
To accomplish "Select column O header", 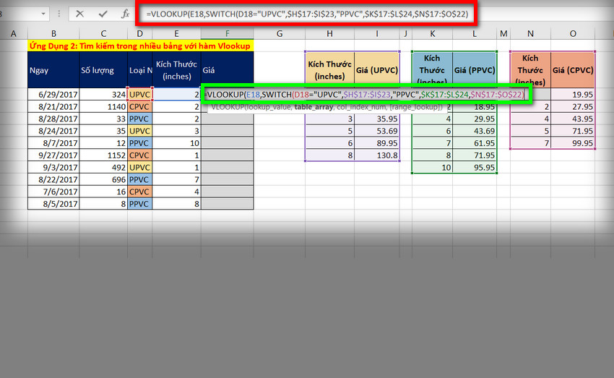I will click(x=573, y=33).
